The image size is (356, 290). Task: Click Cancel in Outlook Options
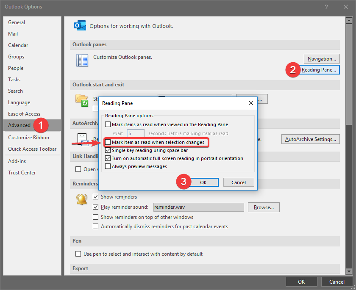[x=337, y=282]
